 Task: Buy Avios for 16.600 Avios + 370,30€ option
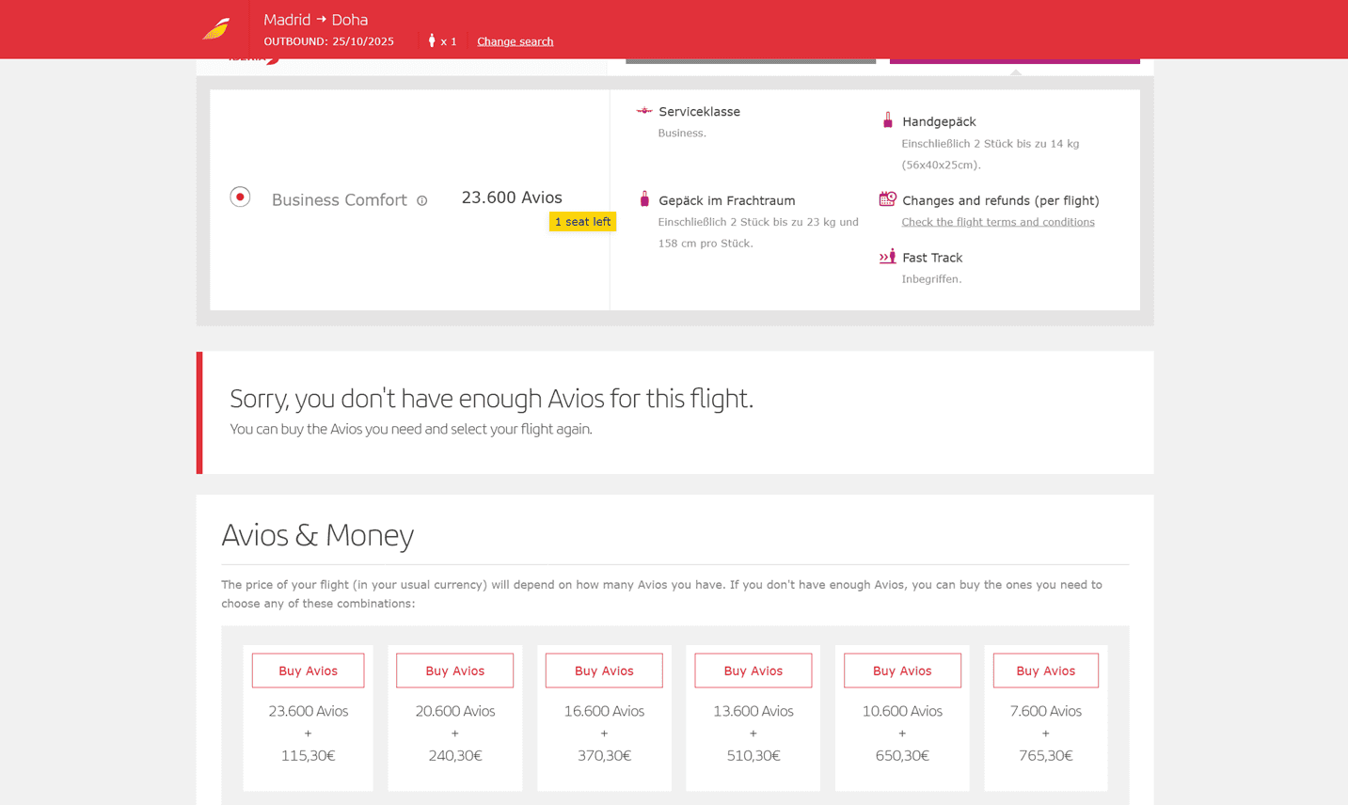(x=604, y=671)
